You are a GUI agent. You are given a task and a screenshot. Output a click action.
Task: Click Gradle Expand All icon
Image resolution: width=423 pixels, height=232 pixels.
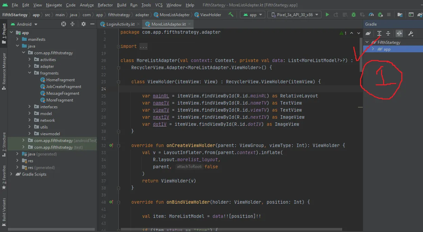click(379, 33)
